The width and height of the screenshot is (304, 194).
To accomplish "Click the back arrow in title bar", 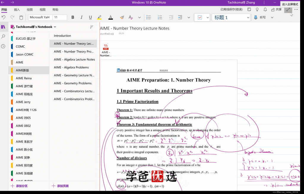I will (x=3, y=2).
